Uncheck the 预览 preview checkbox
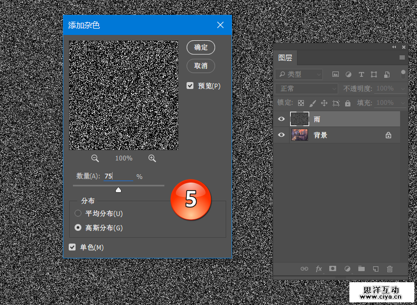 coord(190,86)
